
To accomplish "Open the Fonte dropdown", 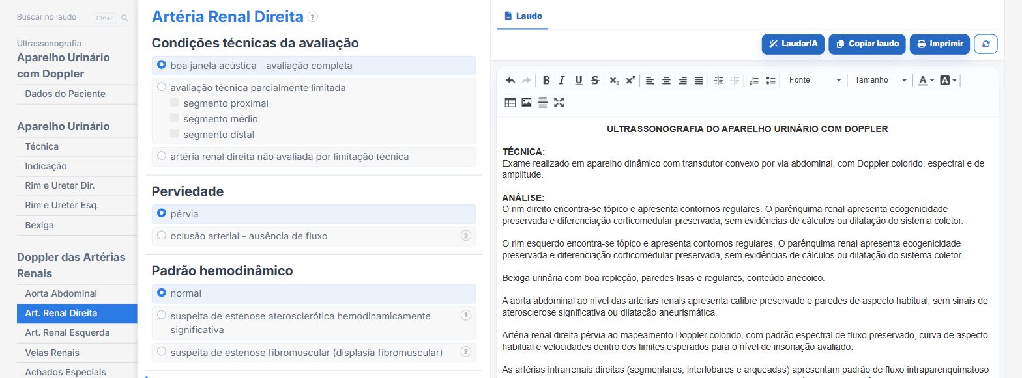I will pos(814,80).
